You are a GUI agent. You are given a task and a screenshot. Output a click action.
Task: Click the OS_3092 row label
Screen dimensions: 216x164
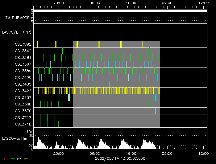coord(23,44)
